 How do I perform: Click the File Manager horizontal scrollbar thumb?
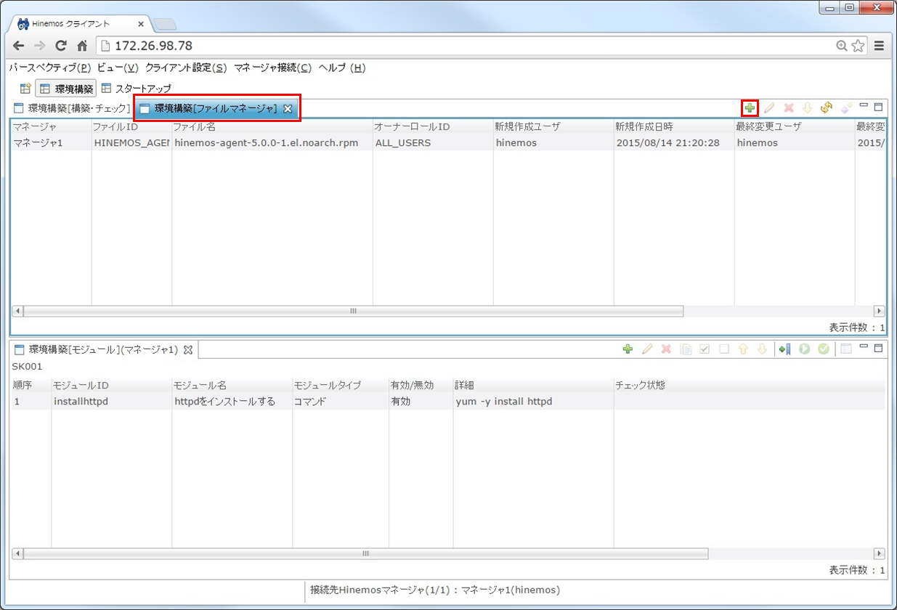(354, 311)
